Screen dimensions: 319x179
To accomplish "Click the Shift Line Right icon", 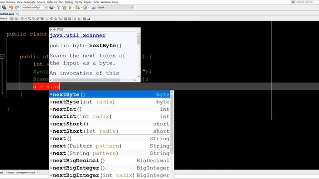I will click(x=70, y=18).
